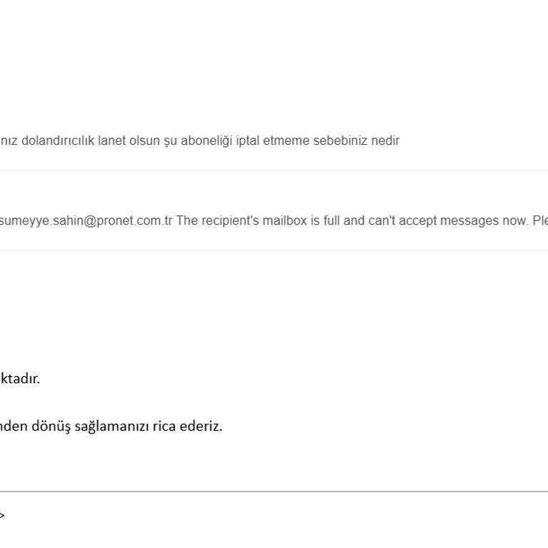Viewport: 548px width, 548px height.
Task: Click the truncated "Ple" text at the row end
Action: point(539,220)
